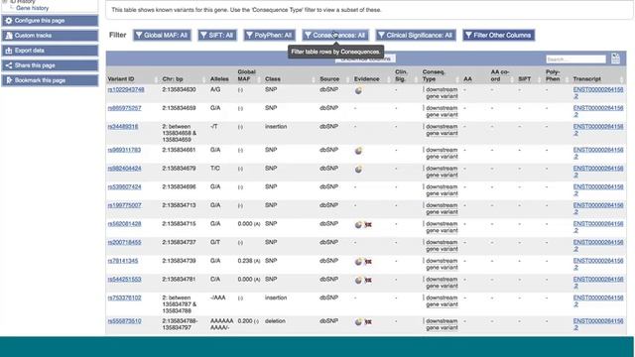Click red evidence icon in rs544251553 row
Viewport: 635px width, 357px height.
(x=368, y=280)
